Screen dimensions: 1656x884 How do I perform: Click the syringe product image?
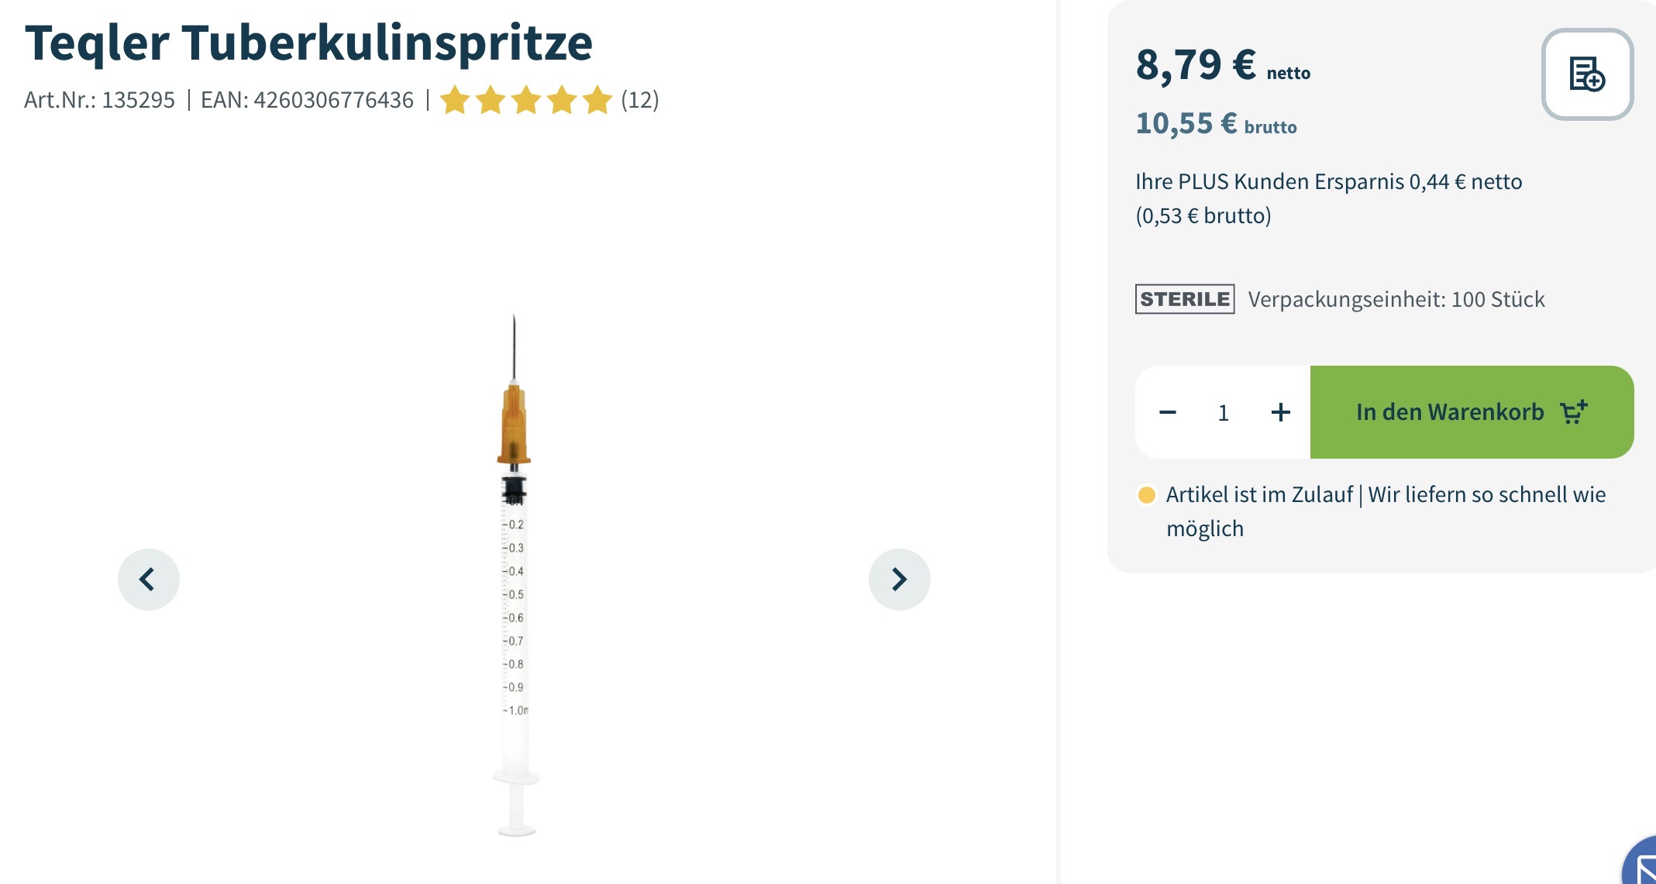coord(515,575)
